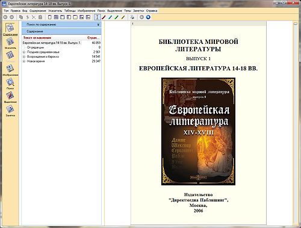Select the text cursor tool in toolbar
This screenshot has height=228, width=301.
(x=97, y=17)
